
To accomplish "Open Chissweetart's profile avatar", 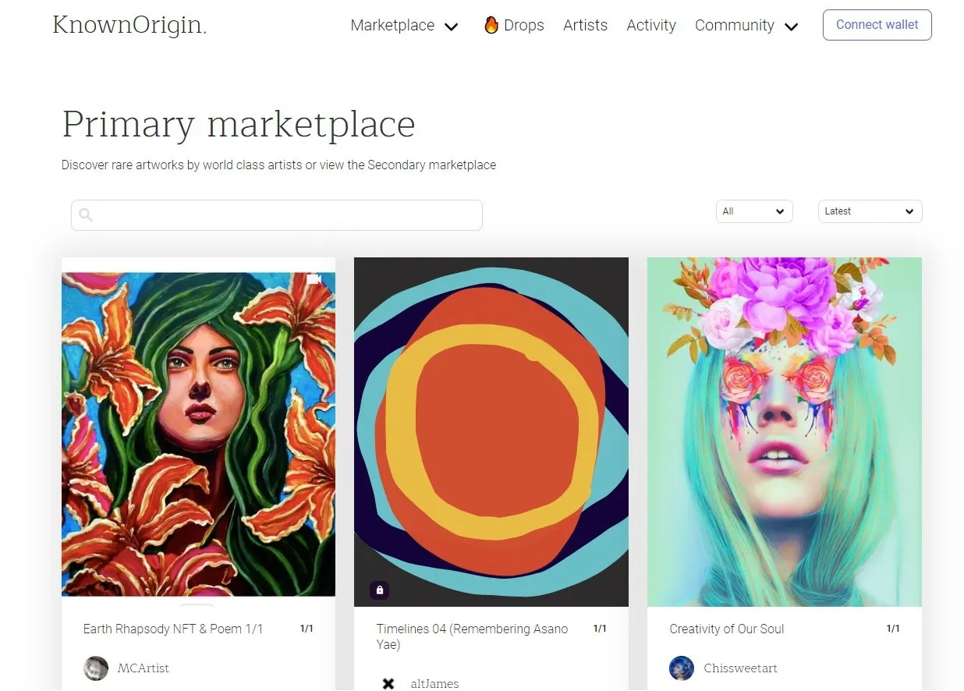I will tap(682, 668).
